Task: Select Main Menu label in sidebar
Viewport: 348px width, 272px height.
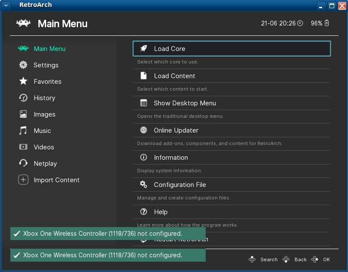Action: [x=50, y=49]
